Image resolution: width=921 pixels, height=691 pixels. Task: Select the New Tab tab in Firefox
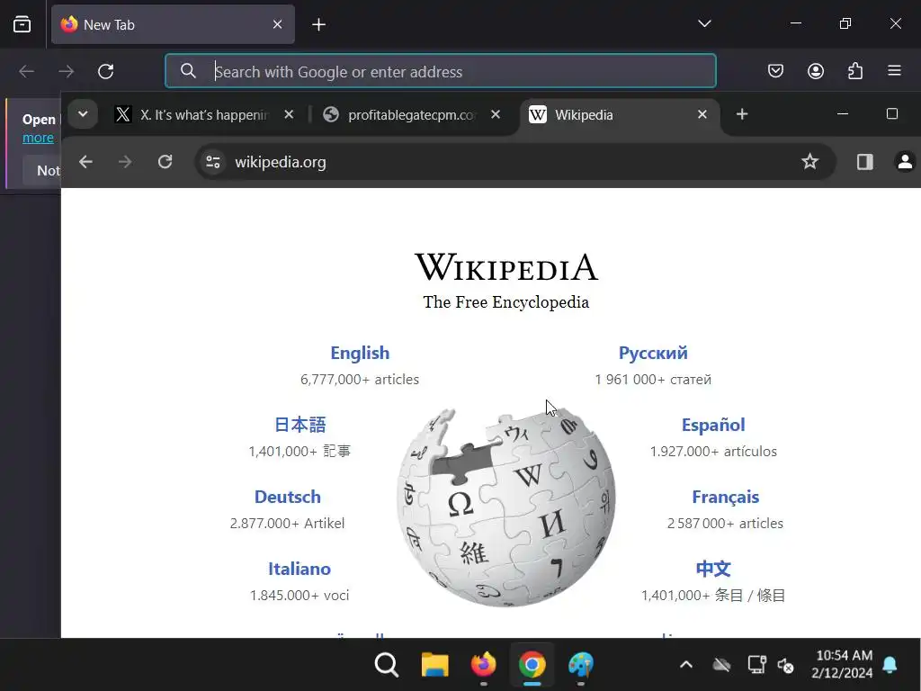(173, 24)
